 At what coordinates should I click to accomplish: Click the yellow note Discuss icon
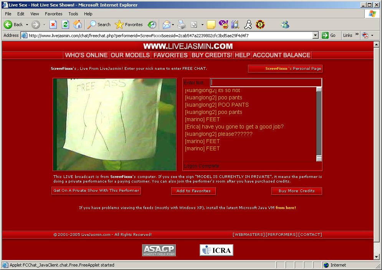pos(211,25)
